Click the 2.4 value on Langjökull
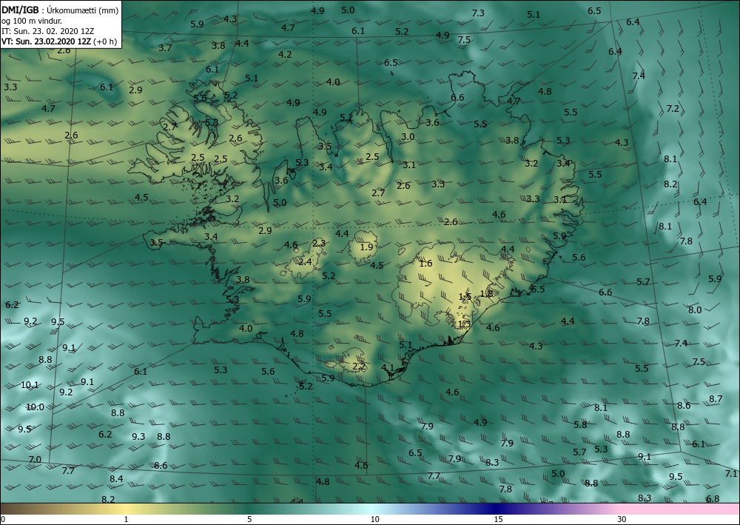Screen dimensions: 740x525 (x=306, y=261)
